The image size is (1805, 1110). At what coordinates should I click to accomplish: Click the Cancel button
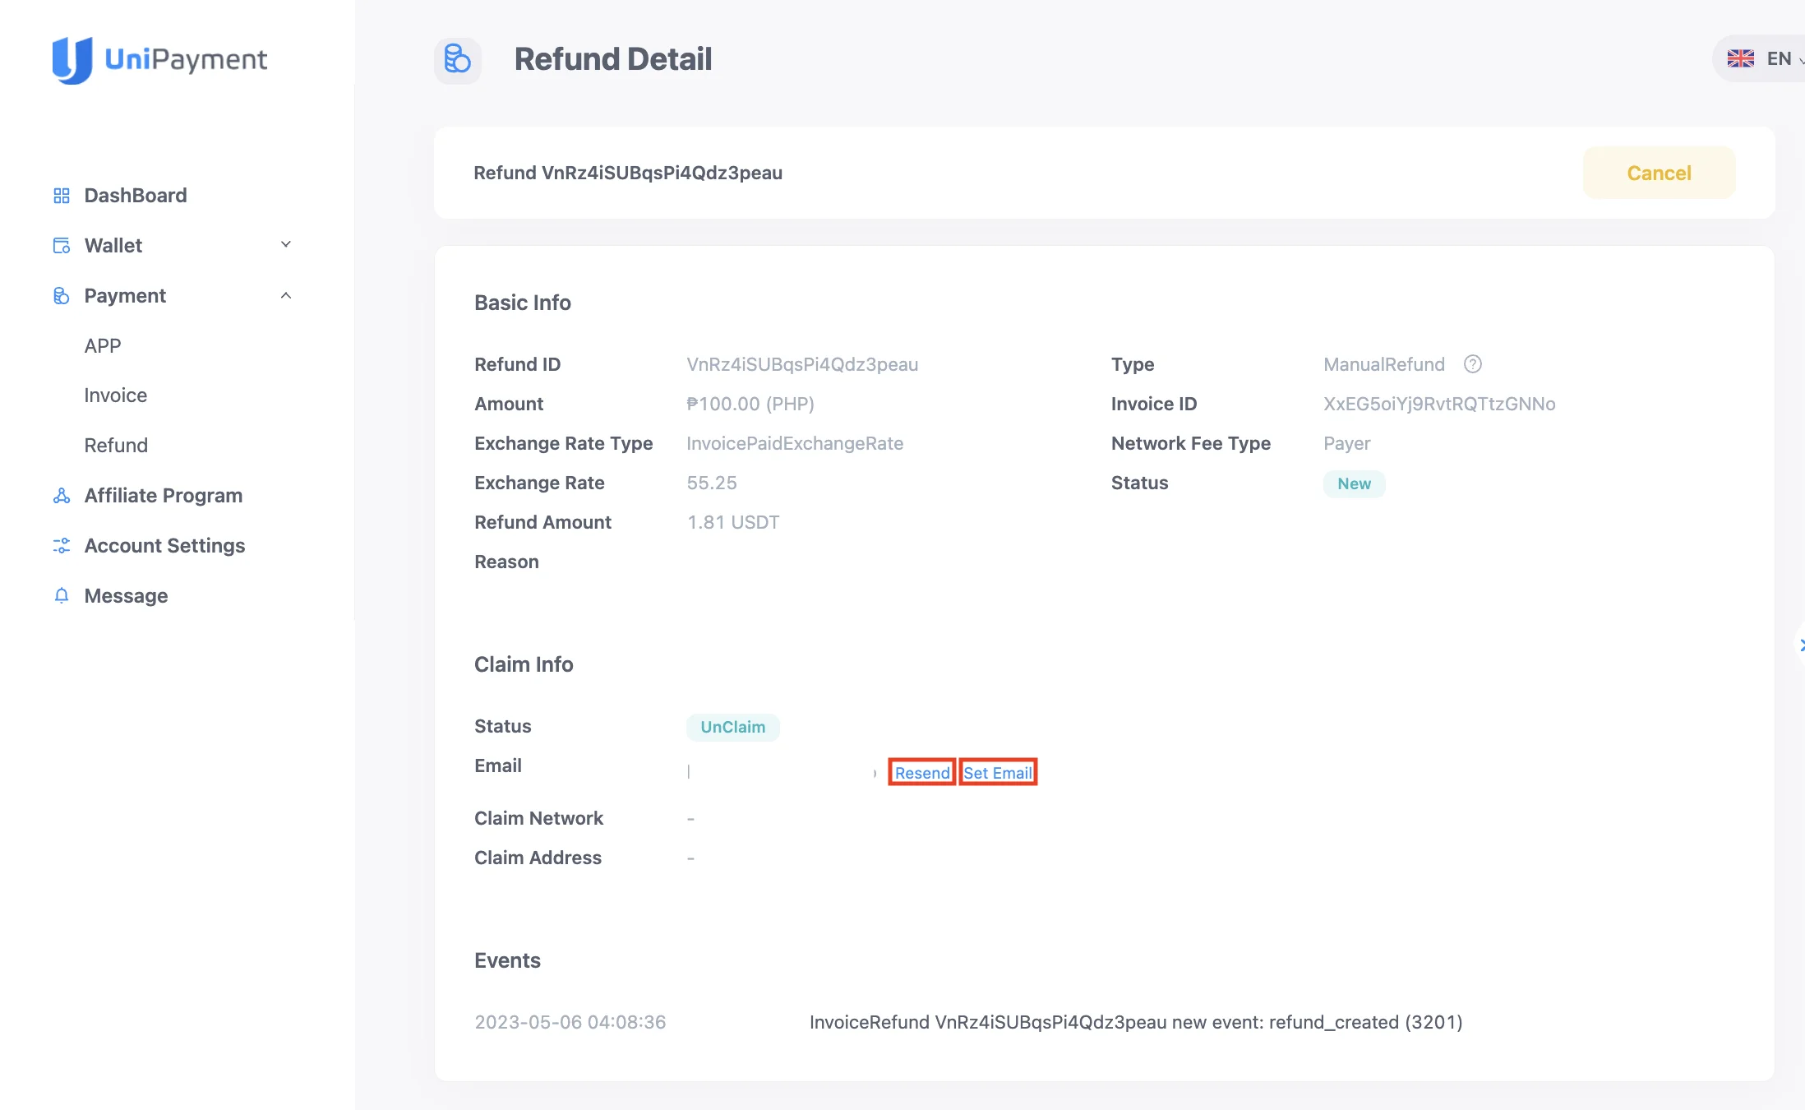(x=1659, y=173)
